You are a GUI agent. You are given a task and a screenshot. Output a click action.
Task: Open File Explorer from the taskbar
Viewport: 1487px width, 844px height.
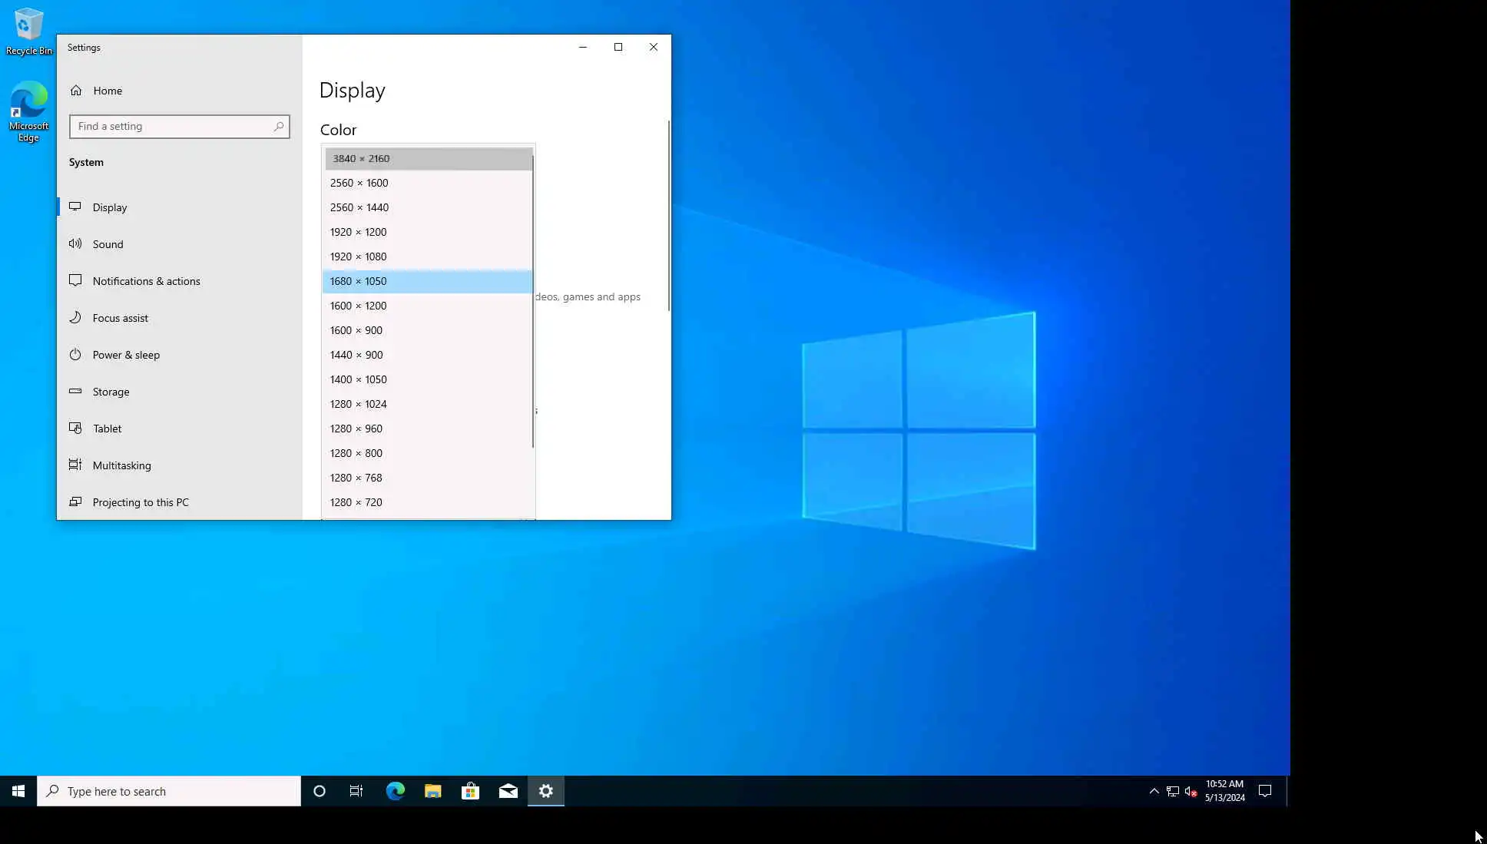pyautogui.click(x=432, y=791)
